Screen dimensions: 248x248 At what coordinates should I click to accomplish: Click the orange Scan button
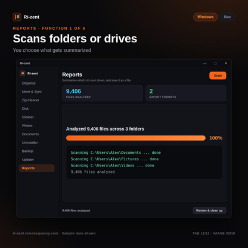(218, 76)
